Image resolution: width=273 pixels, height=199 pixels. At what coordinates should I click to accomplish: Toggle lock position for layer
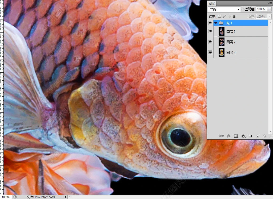coord(229,16)
